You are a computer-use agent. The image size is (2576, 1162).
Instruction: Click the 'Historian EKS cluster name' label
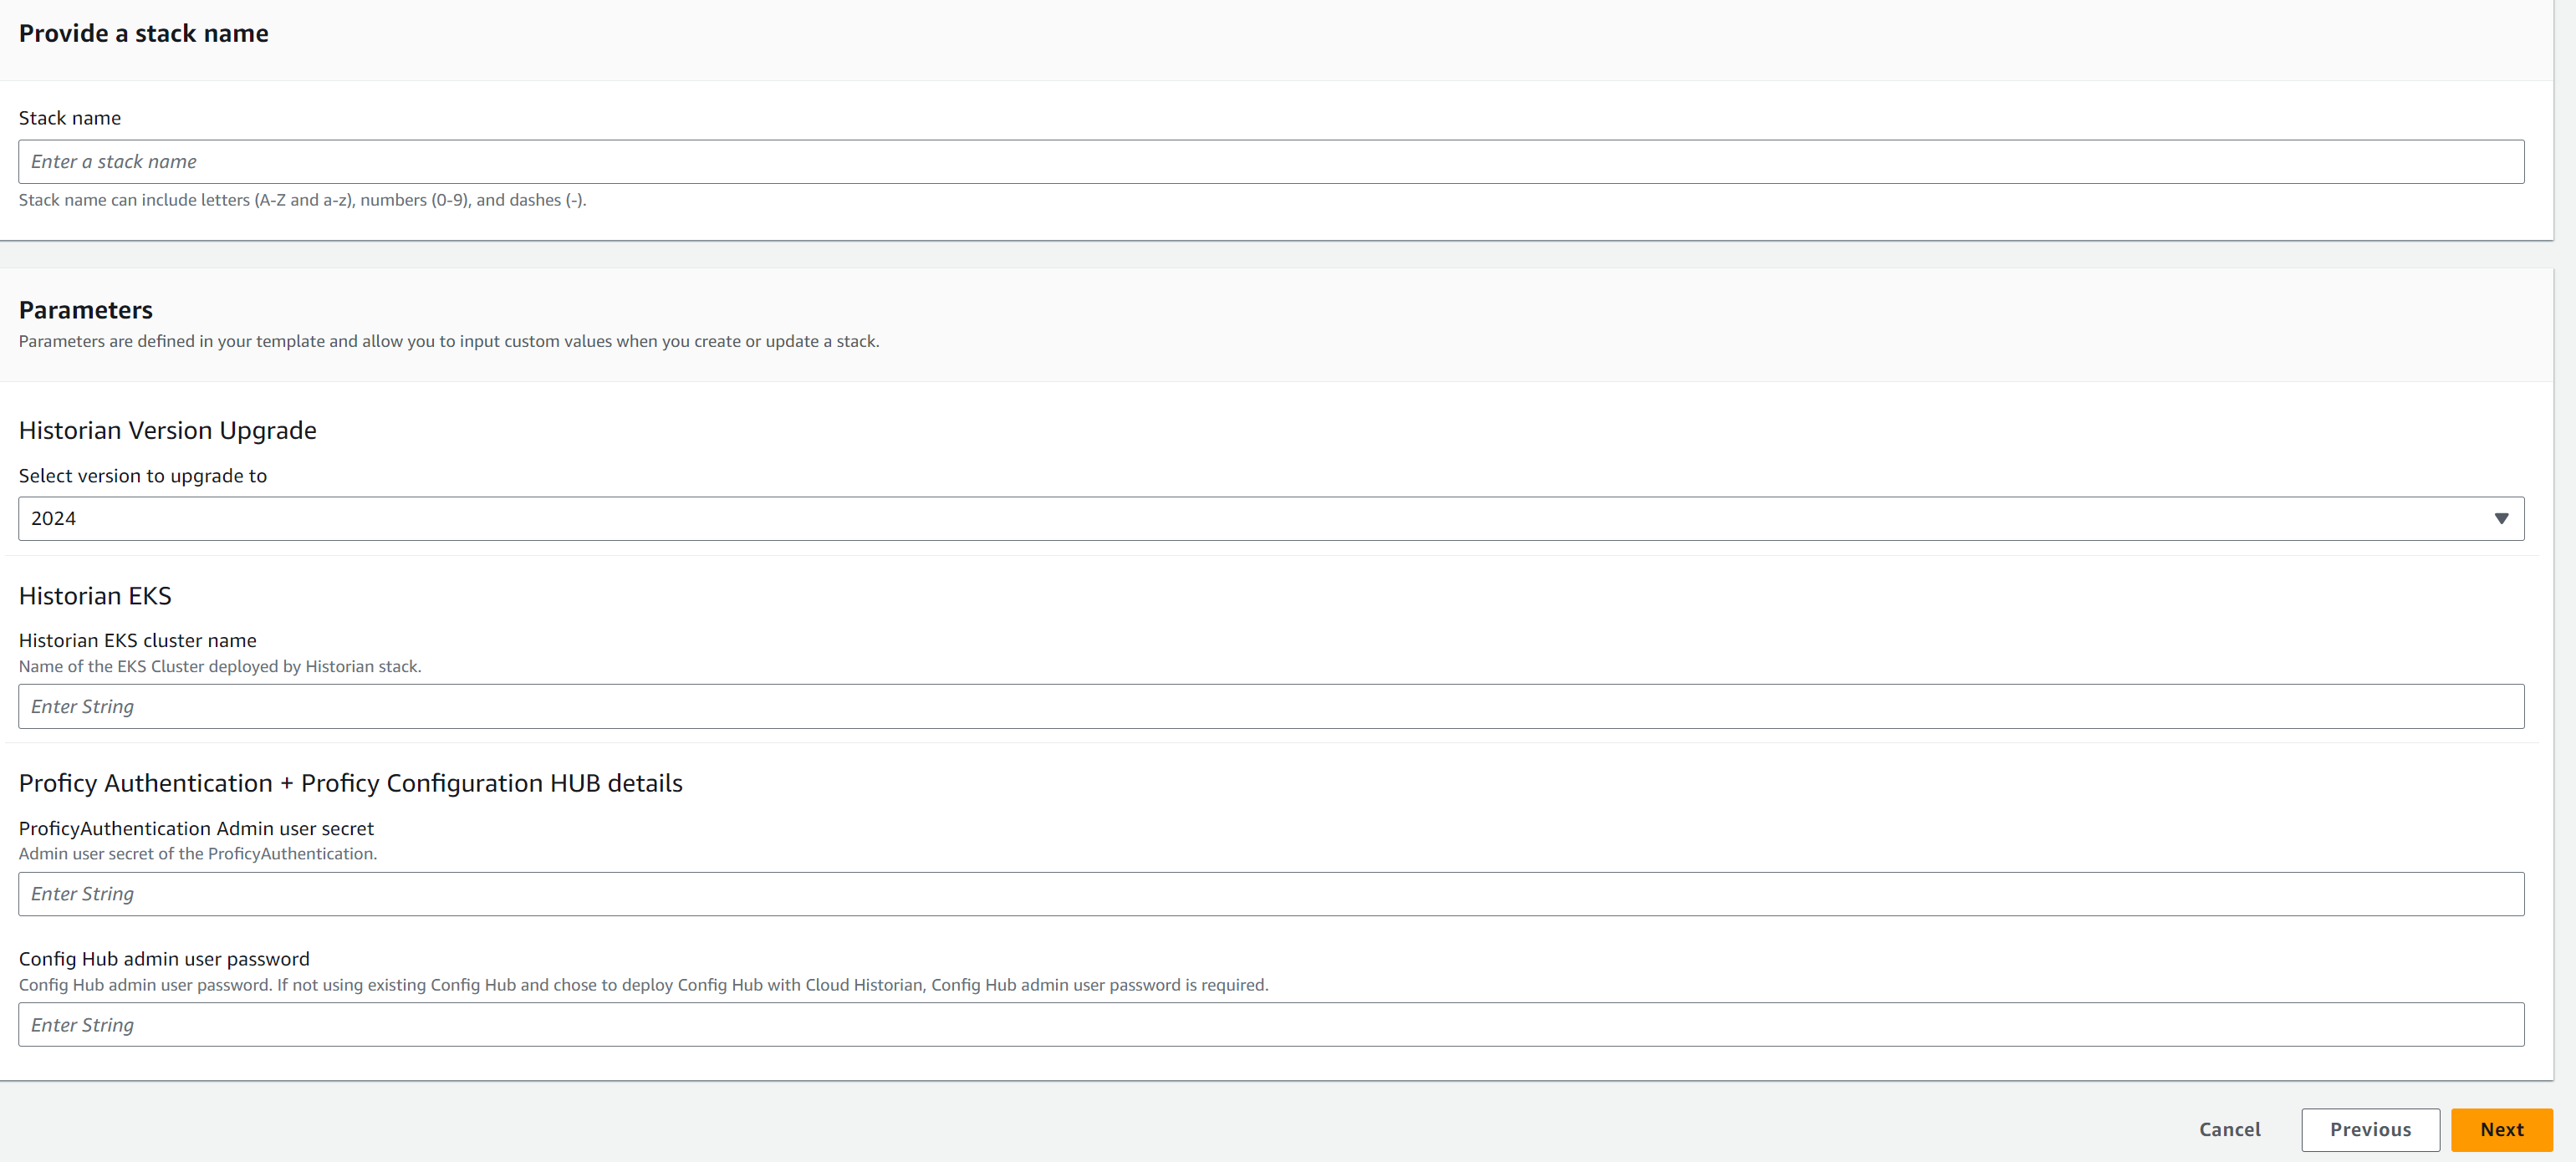click(x=138, y=641)
